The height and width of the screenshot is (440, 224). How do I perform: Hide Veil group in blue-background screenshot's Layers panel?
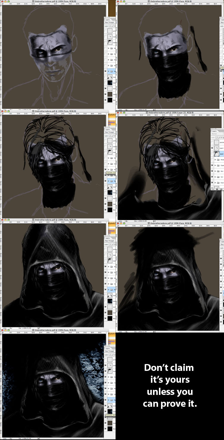105,394
